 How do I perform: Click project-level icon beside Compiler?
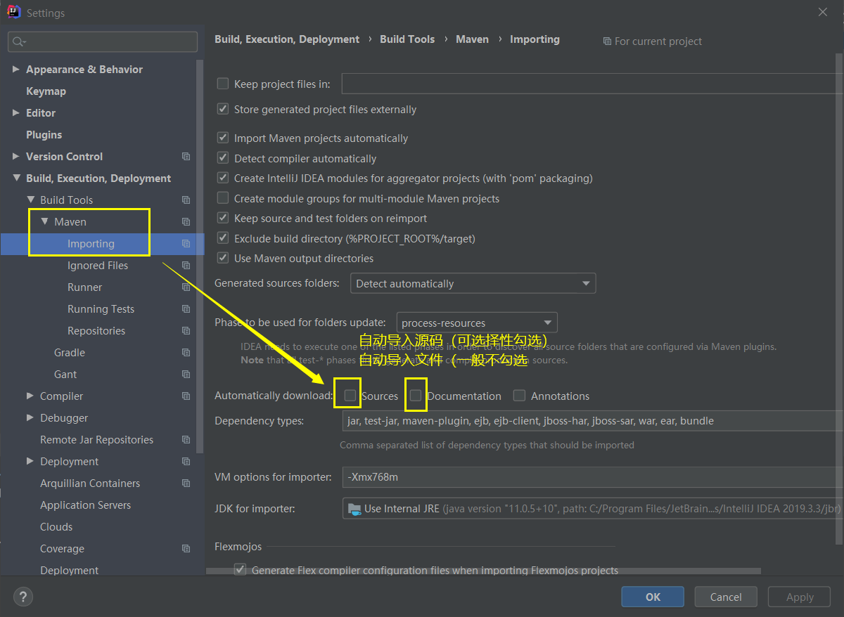186,396
